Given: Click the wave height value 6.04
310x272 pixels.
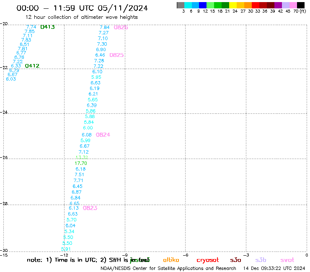Looking at the screenshot, I should pyautogui.click(x=70, y=226).
